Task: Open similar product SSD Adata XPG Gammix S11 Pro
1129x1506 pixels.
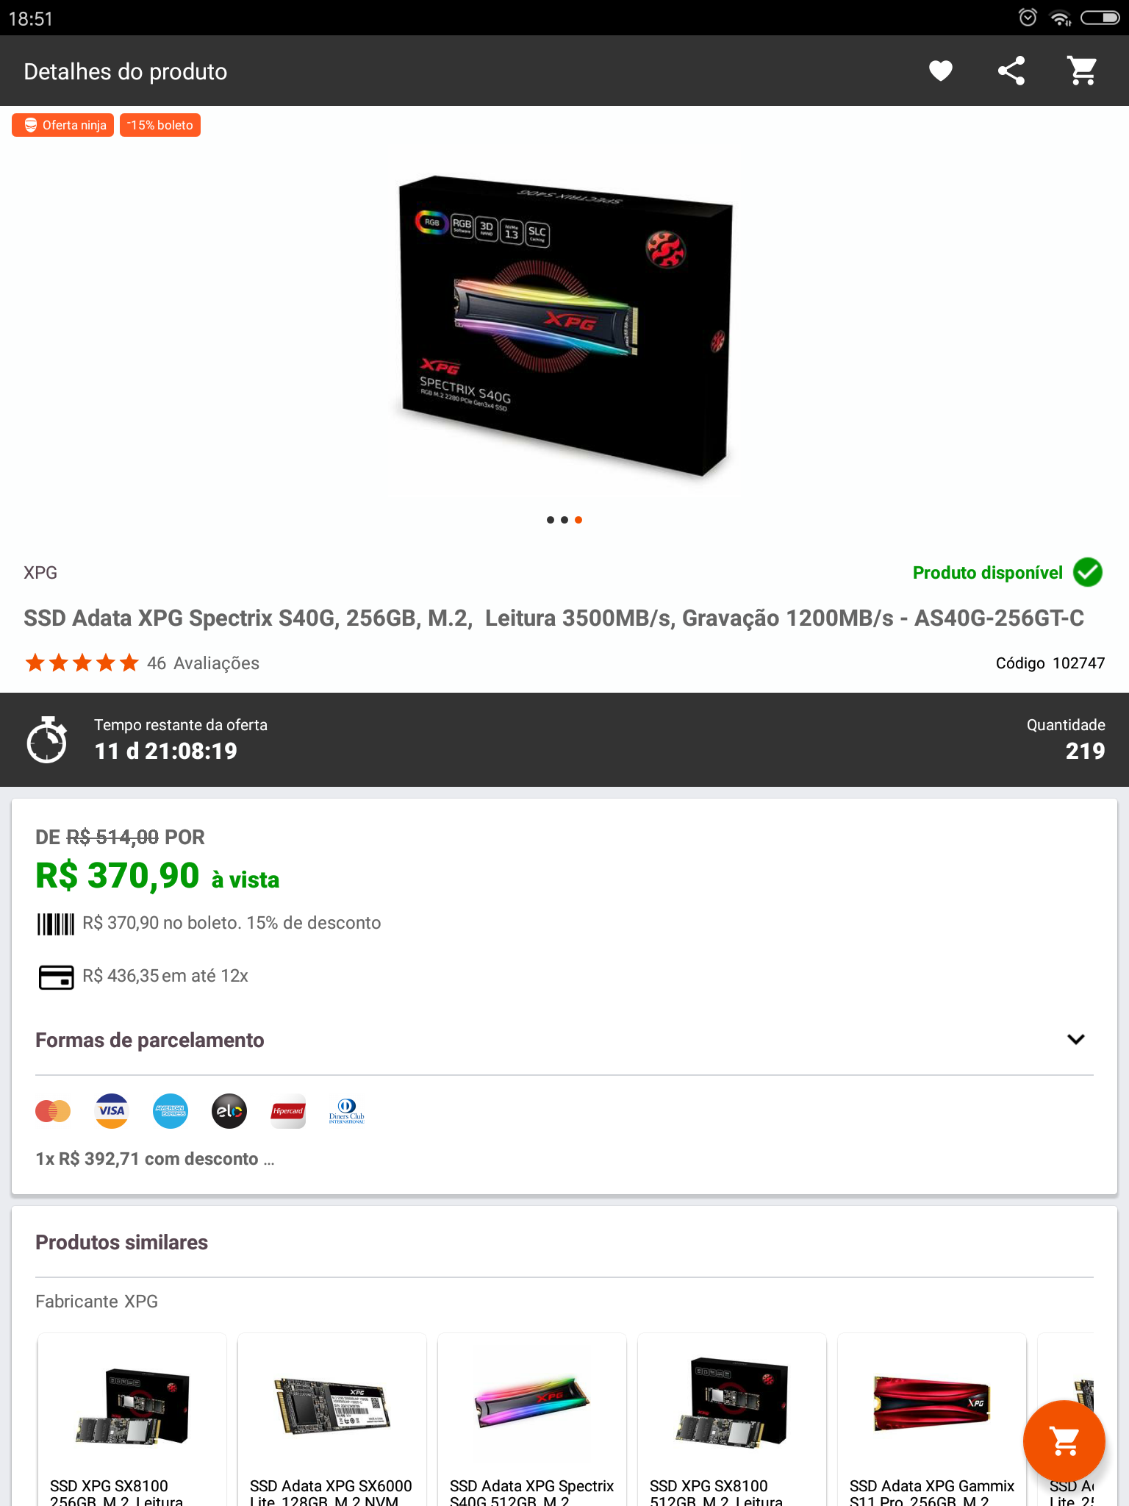Action: tap(932, 1419)
